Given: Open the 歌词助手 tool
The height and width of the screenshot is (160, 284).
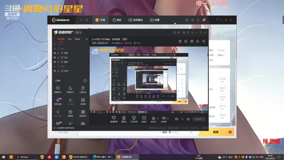Looking at the screenshot, I should (83, 113).
